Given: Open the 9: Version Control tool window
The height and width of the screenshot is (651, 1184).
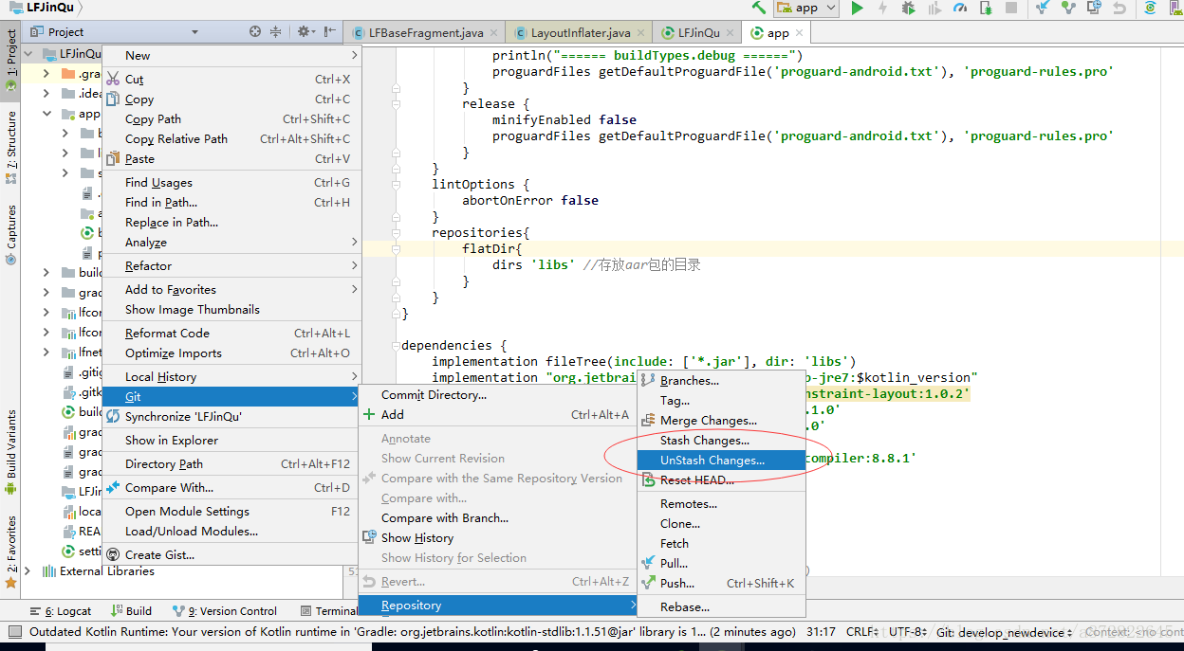Looking at the screenshot, I should pos(225,611).
